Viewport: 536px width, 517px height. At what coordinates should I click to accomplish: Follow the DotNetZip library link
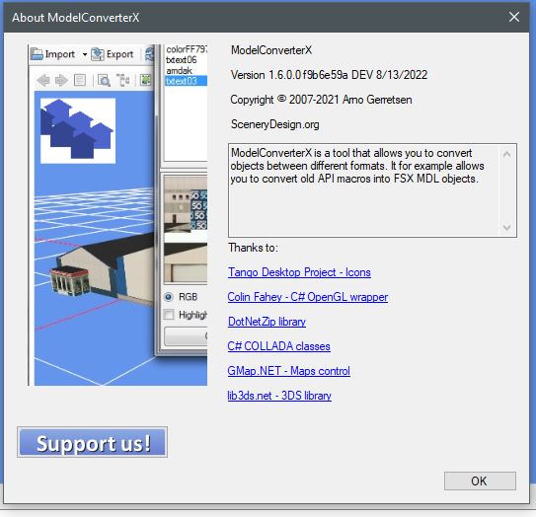click(x=267, y=322)
